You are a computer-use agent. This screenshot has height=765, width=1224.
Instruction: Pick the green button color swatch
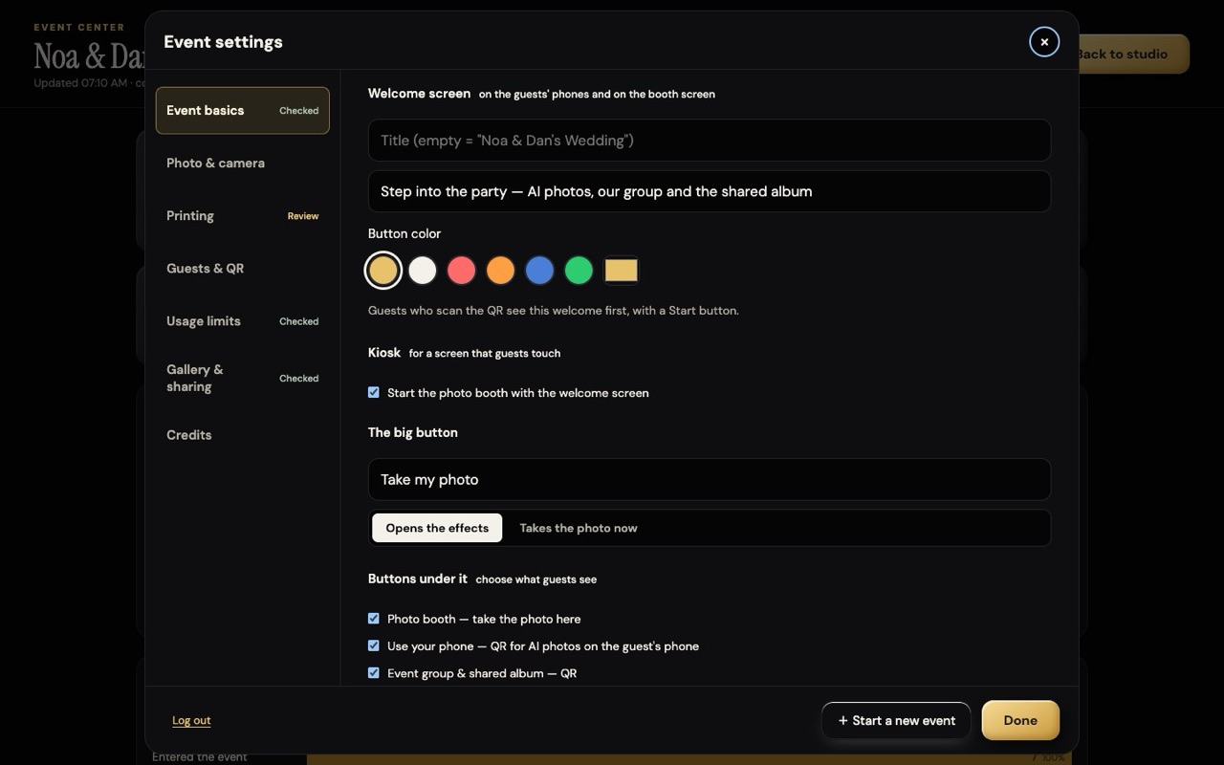(579, 271)
